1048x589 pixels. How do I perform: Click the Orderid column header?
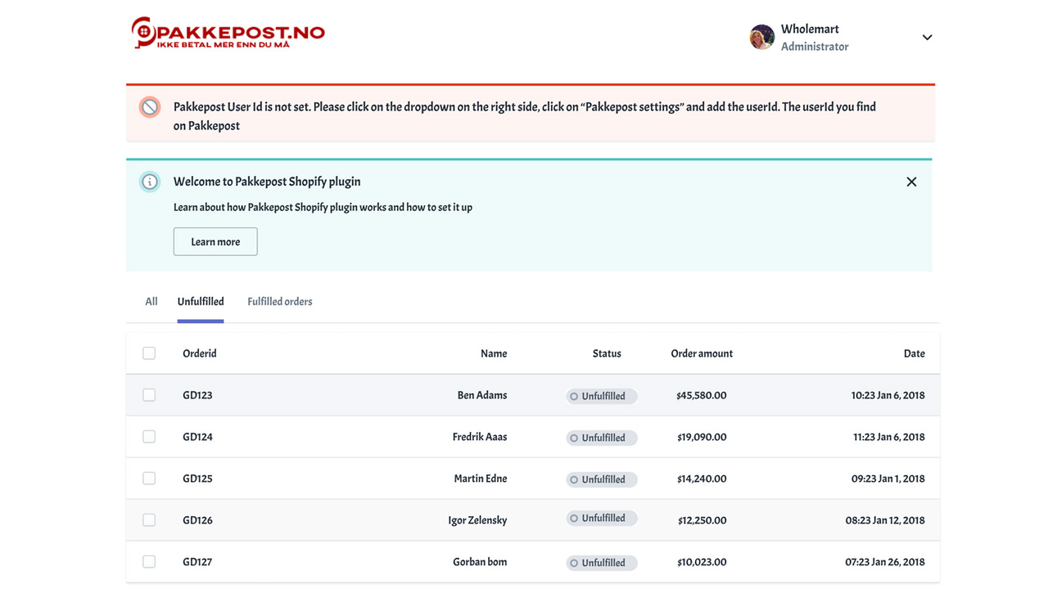(200, 353)
